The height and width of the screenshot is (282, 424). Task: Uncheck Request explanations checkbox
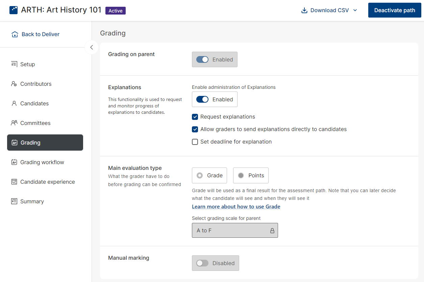(195, 117)
